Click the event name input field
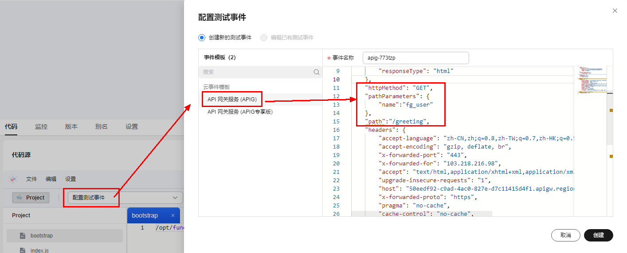This screenshot has width=627, height=253. point(415,58)
